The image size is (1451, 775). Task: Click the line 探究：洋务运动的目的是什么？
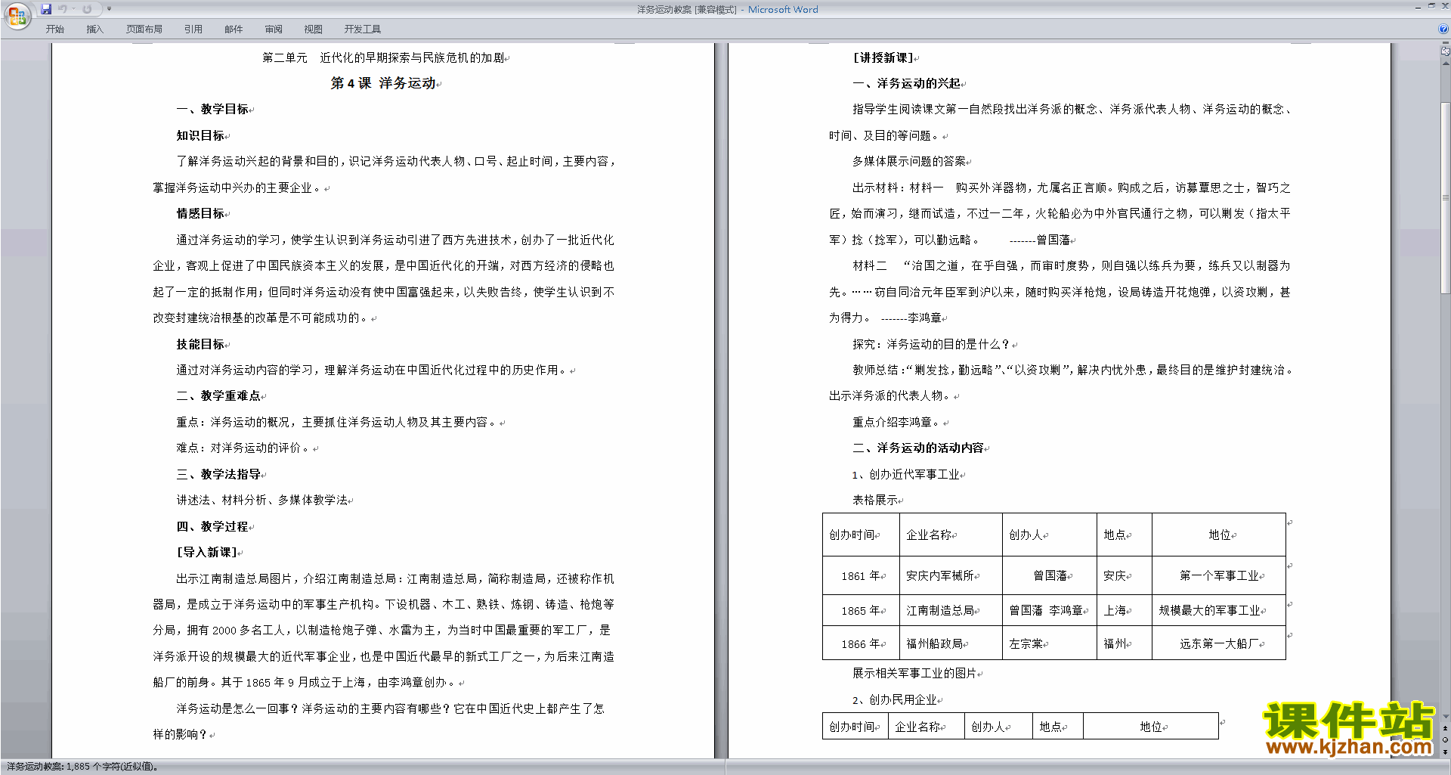click(x=932, y=344)
